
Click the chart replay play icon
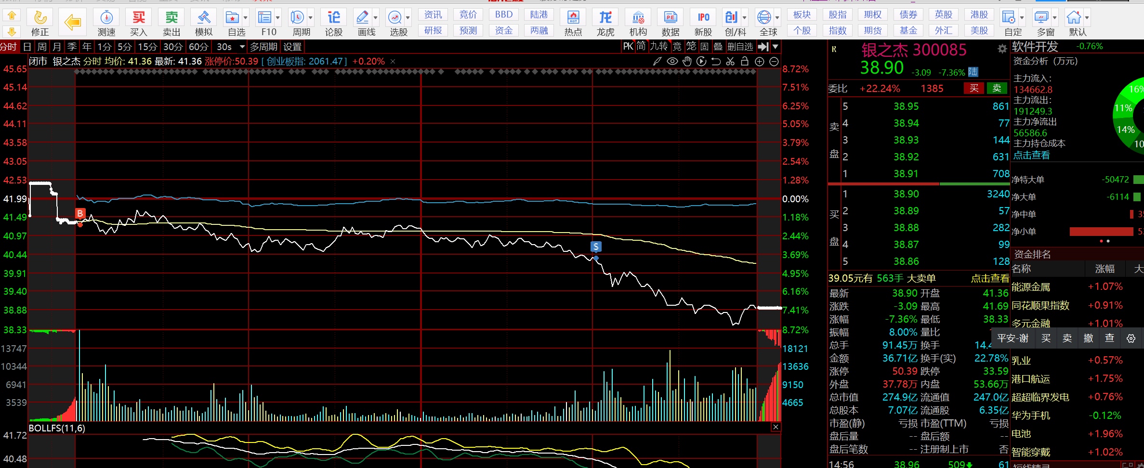pyautogui.click(x=701, y=61)
